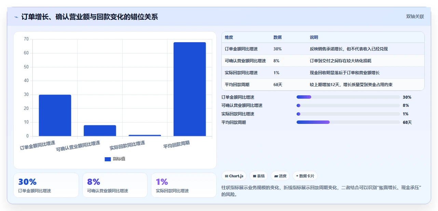Viewport: 438px width, 211px height.
Task: Click the 平均回款周期 68天 progress bar
Action: coord(348,122)
